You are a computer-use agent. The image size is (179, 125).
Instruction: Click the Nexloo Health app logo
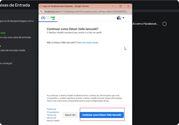pyautogui.click(x=52, y=18)
